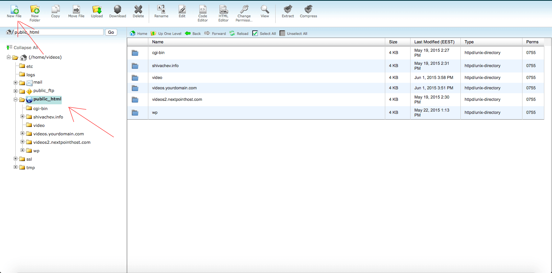Select video row in file list
The width and height of the screenshot is (552, 273).
(x=335, y=77)
